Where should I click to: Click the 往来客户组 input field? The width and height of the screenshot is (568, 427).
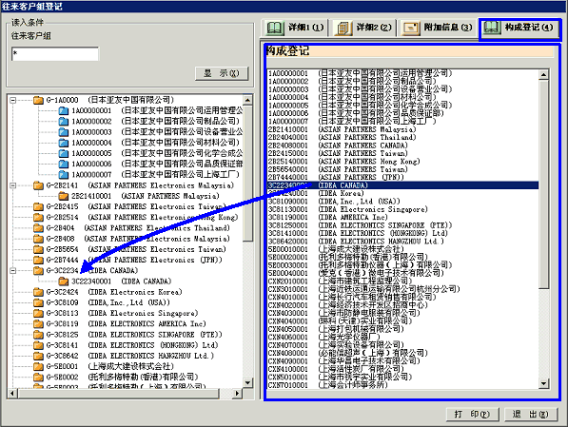pos(55,53)
